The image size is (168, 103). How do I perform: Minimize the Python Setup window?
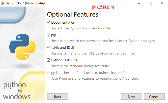139,3
